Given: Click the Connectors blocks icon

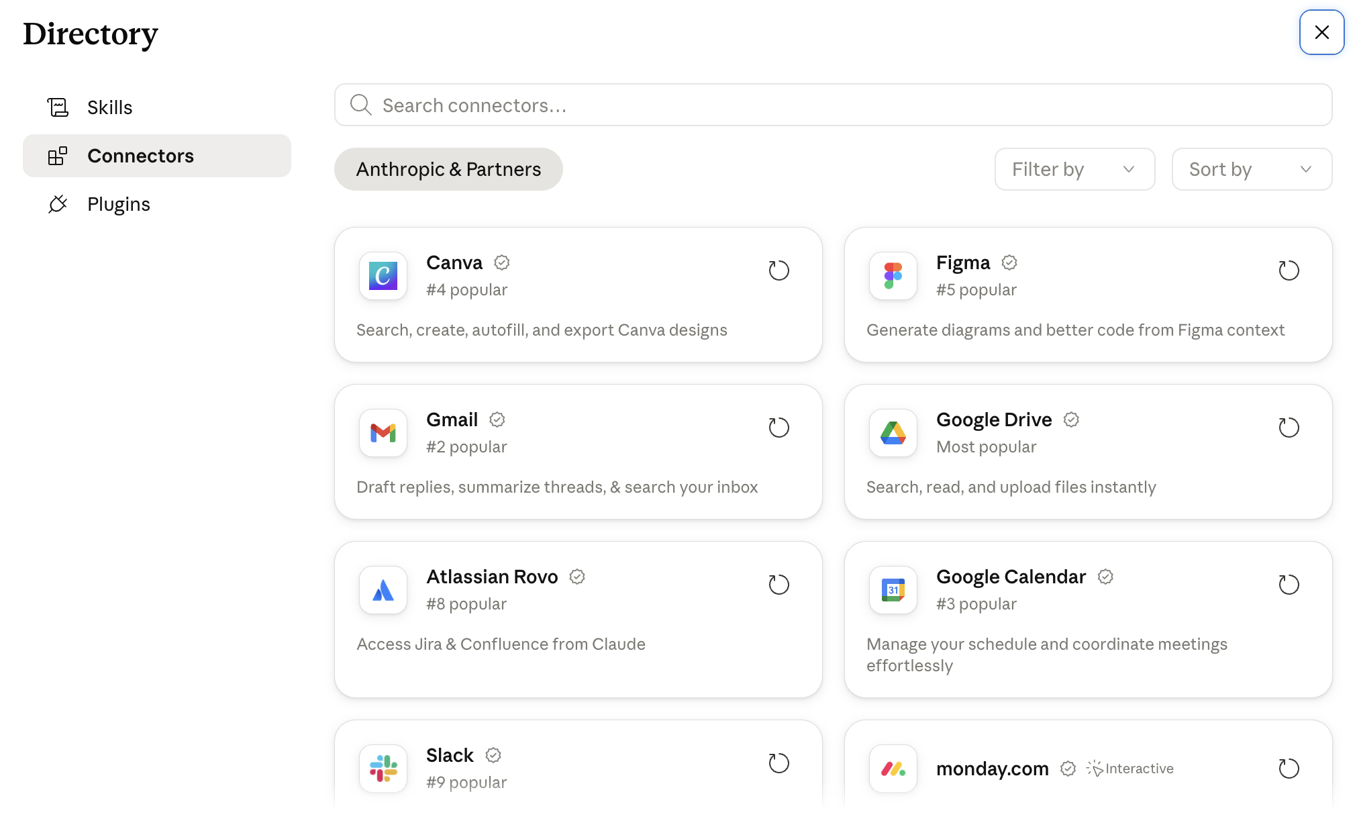Looking at the screenshot, I should tap(58, 156).
